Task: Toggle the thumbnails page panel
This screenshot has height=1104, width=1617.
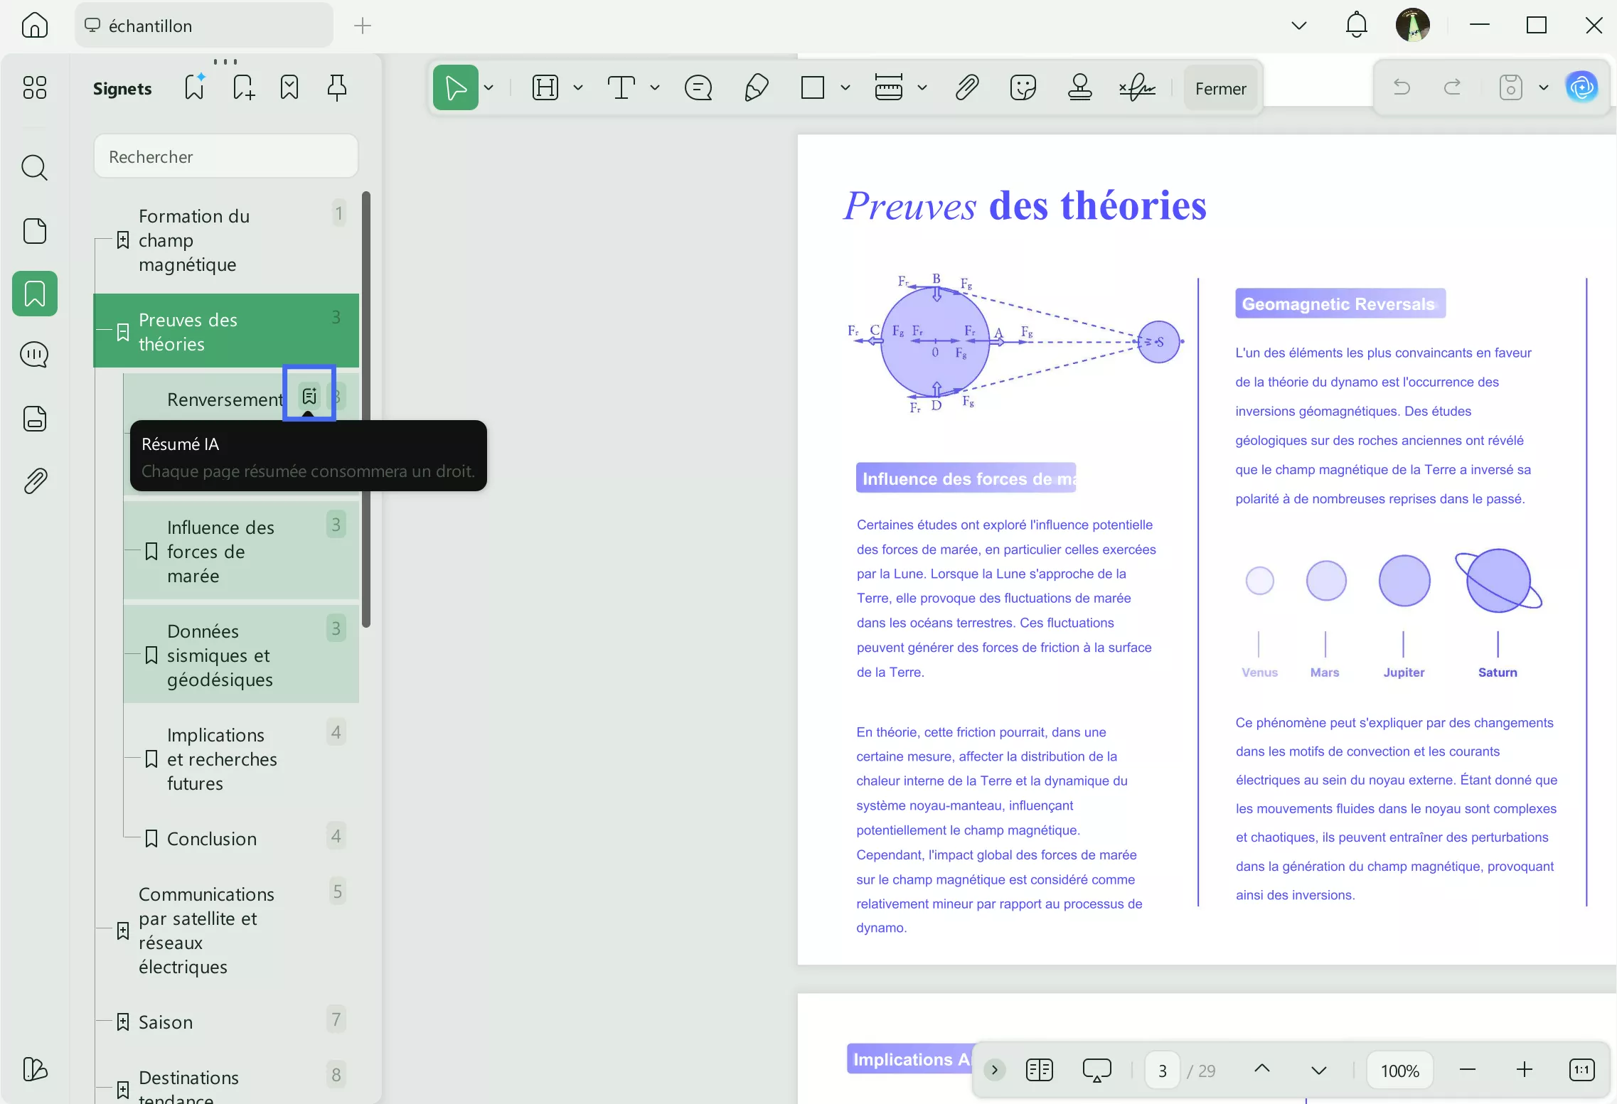Action: tap(34, 231)
